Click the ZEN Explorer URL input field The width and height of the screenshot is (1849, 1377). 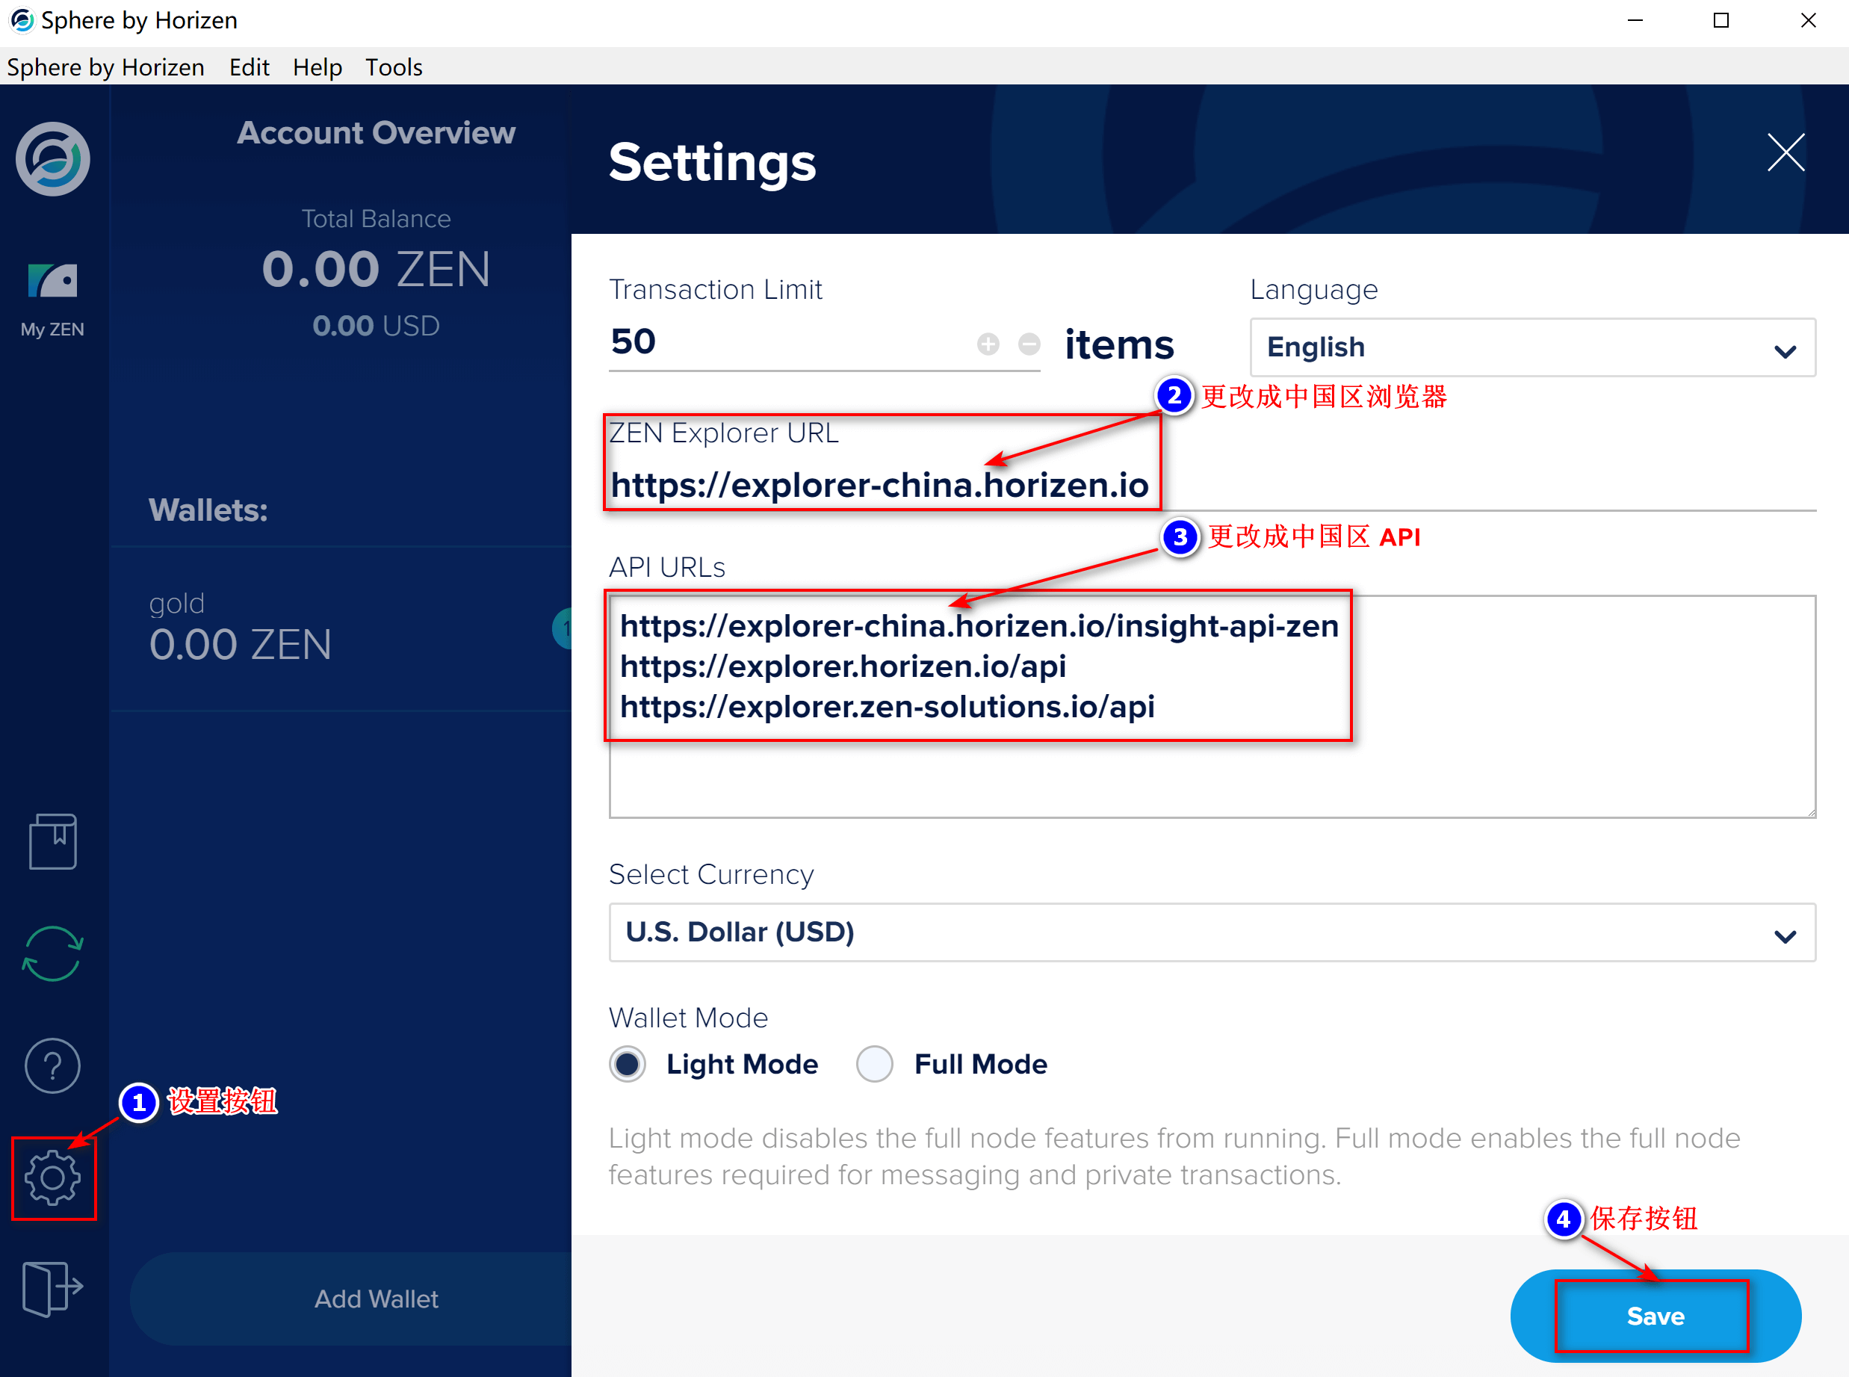1212,484
